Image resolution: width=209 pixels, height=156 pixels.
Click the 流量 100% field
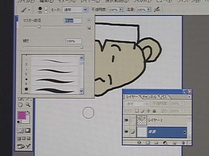(142, 10)
